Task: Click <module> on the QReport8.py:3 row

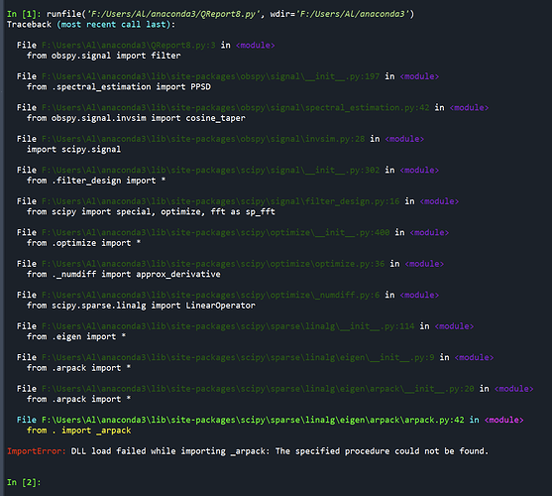Action: point(256,46)
